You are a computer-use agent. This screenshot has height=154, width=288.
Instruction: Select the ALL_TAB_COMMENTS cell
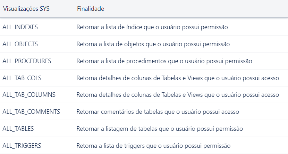pos(36,112)
